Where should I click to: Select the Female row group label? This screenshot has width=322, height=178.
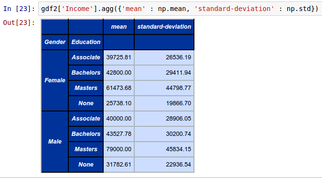pos(55,80)
